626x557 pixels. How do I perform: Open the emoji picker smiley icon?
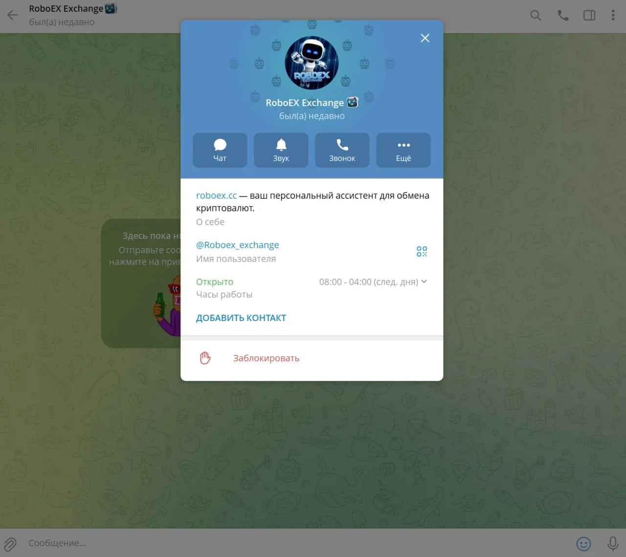(x=583, y=543)
